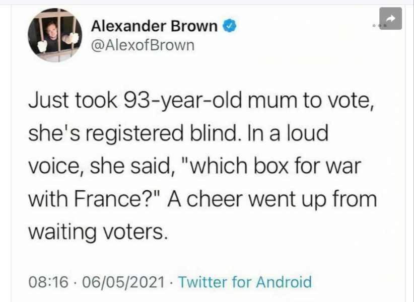Click the line mentioning "which box for war"
Screen dimensions: 414x302
tap(194, 167)
